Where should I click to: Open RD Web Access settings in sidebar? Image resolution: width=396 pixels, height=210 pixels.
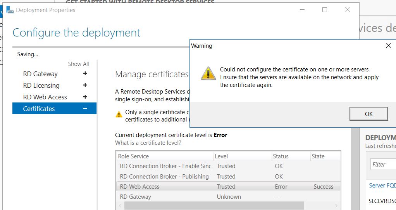(x=45, y=97)
